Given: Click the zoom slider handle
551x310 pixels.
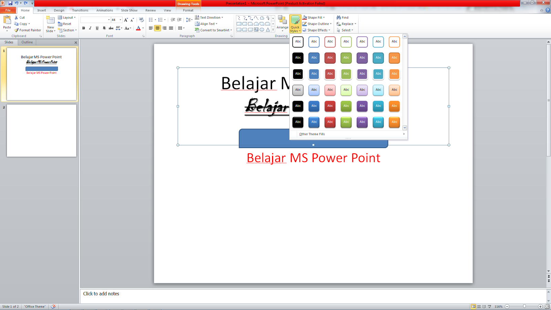Looking at the screenshot, I should tap(524, 307).
